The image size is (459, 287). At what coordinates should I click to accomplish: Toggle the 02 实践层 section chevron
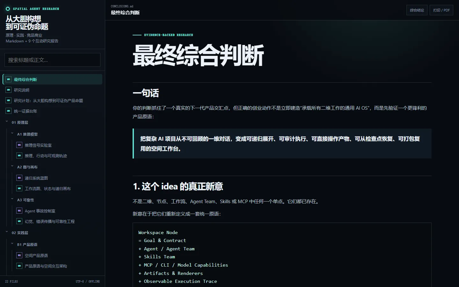tap(7, 232)
